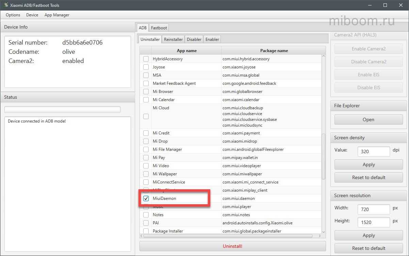Click the 'Device connected in ADB mode!' log message
This screenshot has height=256, width=409.
37,121
